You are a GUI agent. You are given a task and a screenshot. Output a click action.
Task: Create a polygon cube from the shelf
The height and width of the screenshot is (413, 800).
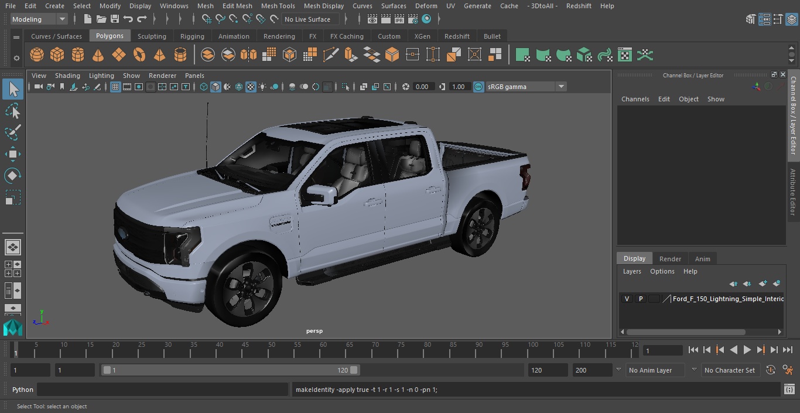(57, 55)
